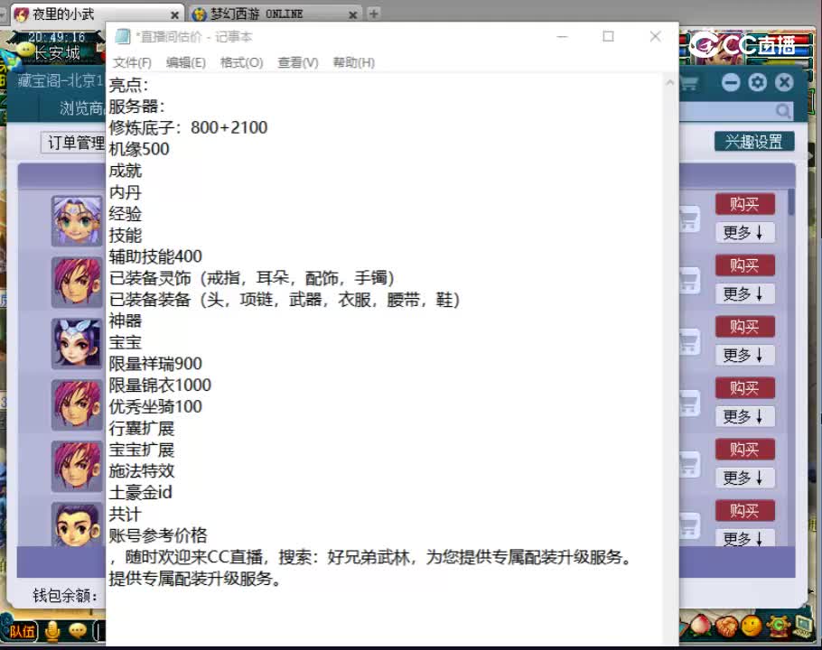Click the 已装备灵饰 line in Notepad
This screenshot has width=822, height=650.
[252, 277]
